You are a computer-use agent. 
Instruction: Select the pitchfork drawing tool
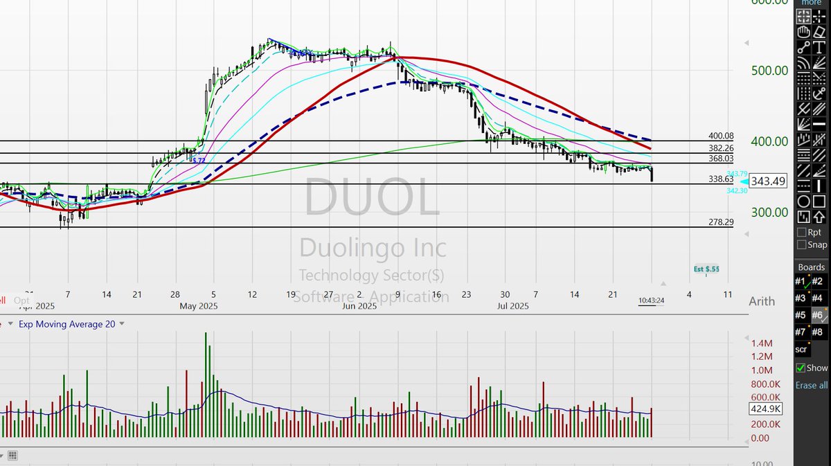point(803,109)
